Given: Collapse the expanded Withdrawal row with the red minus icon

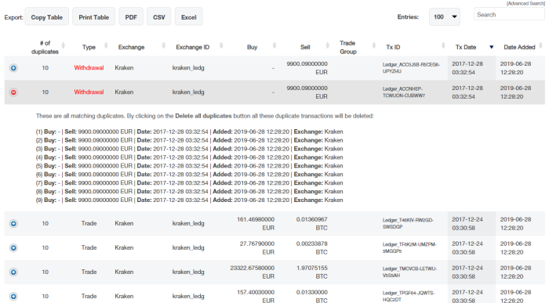Looking at the screenshot, I should pos(13,92).
